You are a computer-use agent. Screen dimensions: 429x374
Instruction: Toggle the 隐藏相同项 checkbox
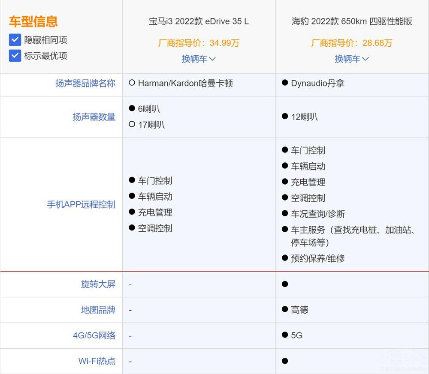(15, 40)
